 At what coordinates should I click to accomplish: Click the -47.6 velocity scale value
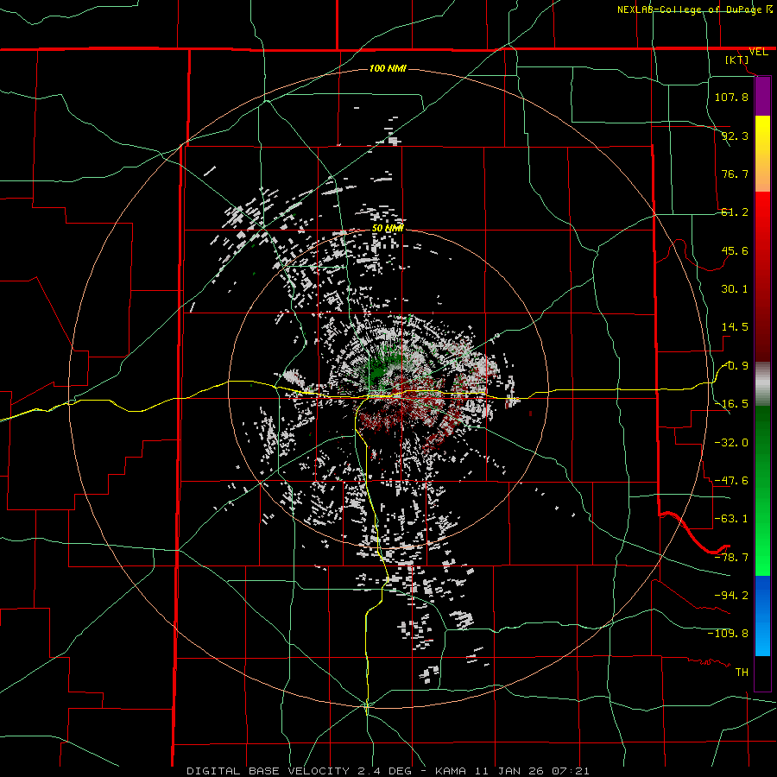(731, 481)
